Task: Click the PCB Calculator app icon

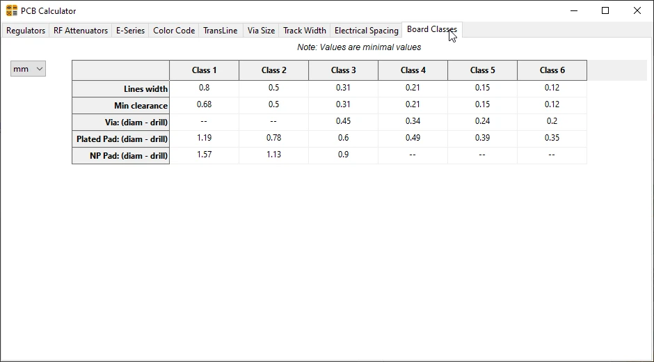Action: point(11,10)
